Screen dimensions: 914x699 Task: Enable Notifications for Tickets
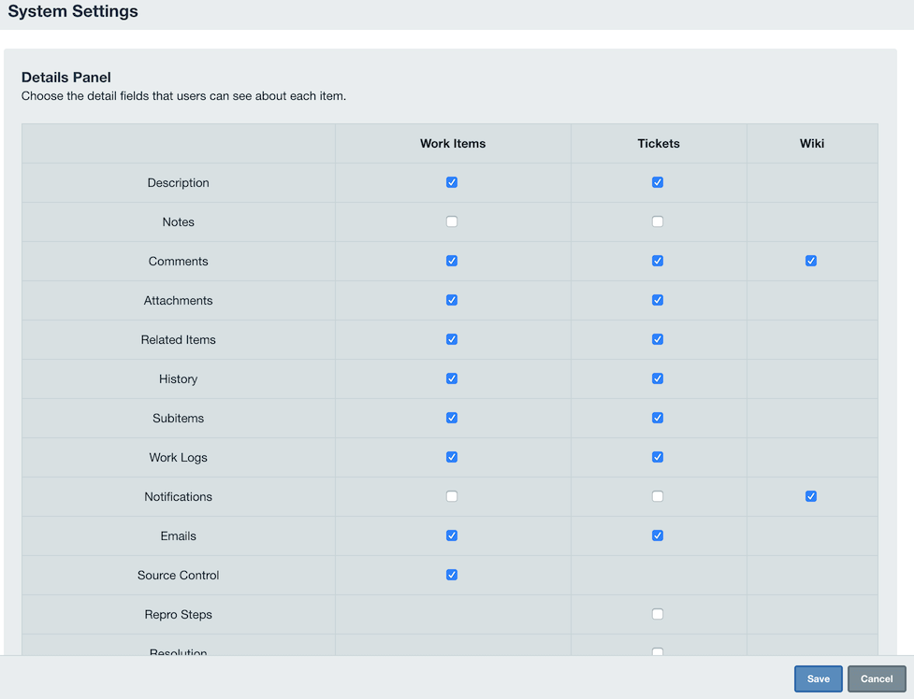(x=658, y=496)
